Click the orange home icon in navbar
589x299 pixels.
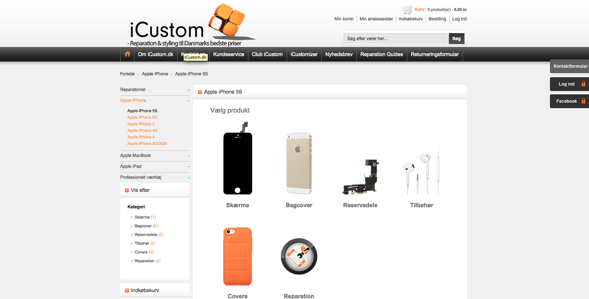(127, 54)
